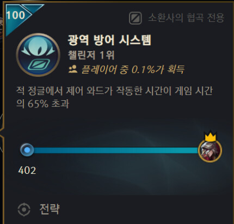
Task: Click the 65% 초과 threshold text
Action: coord(48,104)
